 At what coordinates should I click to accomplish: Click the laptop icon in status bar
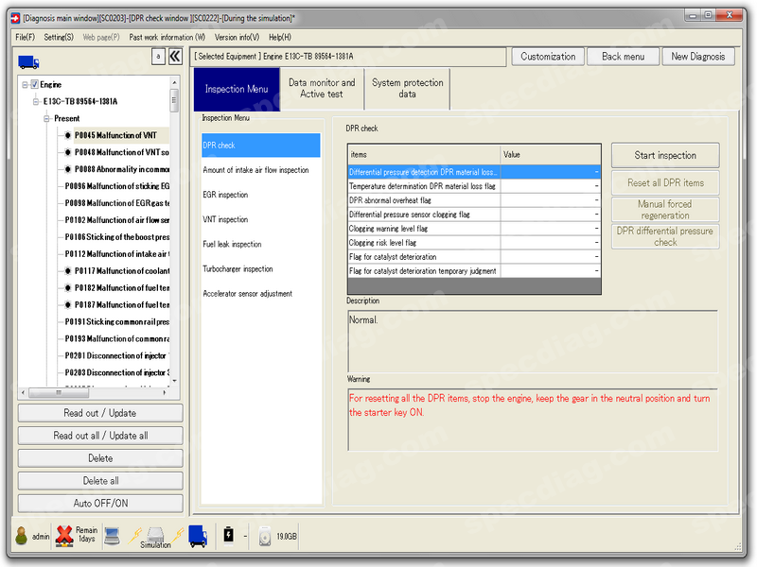112,536
